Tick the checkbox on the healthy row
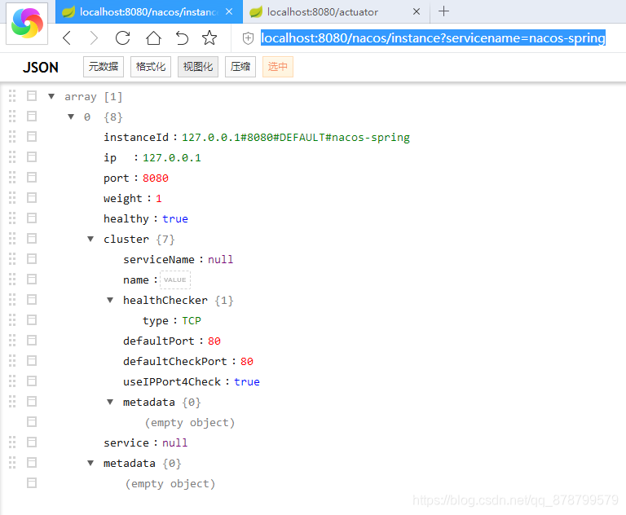Image resolution: width=626 pixels, height=515 pixels. [32, 218]
